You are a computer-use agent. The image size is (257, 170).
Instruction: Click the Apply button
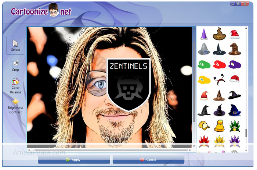pyautogui.click(x=74, y=159)
